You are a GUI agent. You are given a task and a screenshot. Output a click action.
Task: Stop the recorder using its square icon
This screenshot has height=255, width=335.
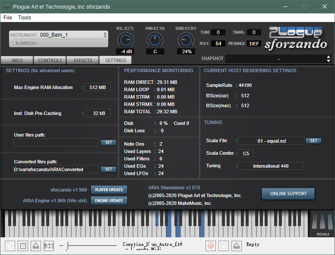pos(224,246)
